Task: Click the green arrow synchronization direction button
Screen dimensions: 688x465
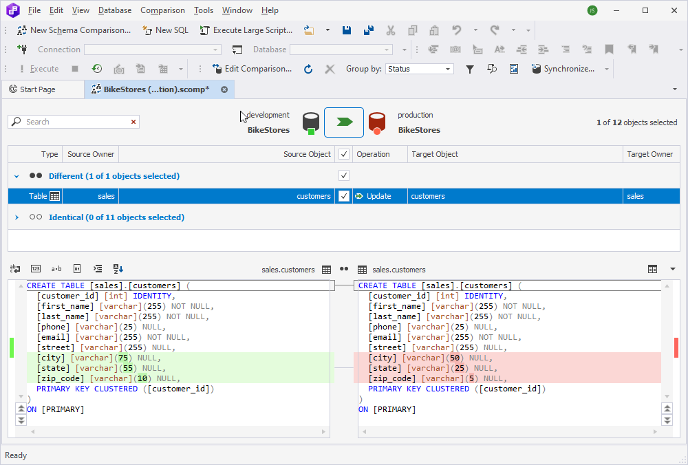Action: click(344, 122)
